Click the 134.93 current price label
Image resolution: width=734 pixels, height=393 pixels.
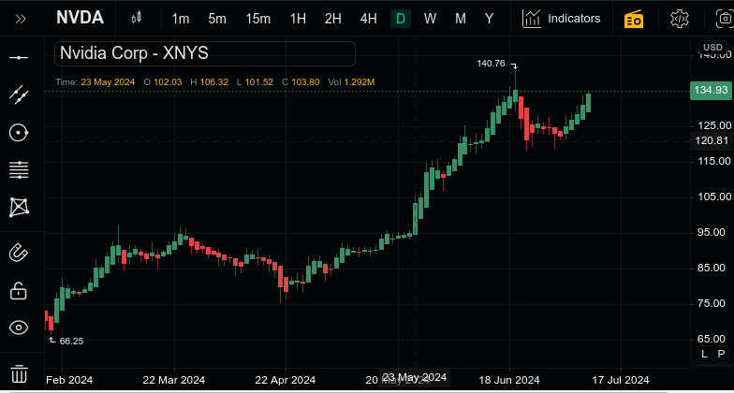coord(712,90)
